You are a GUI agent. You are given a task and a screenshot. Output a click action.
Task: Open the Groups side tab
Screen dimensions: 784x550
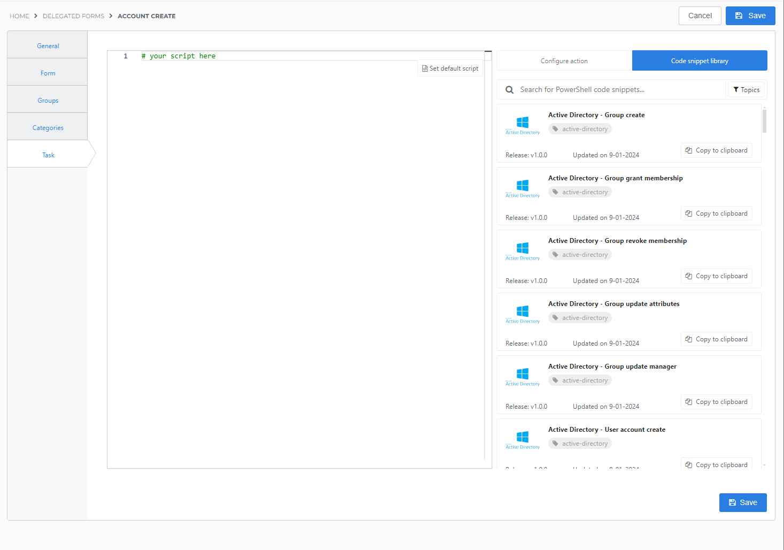click(x=48, y=100)
